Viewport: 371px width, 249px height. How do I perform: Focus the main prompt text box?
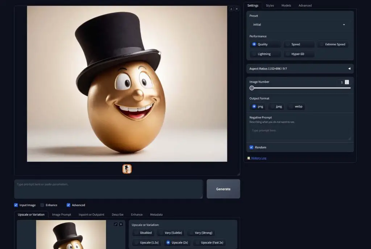click(109, 189)
